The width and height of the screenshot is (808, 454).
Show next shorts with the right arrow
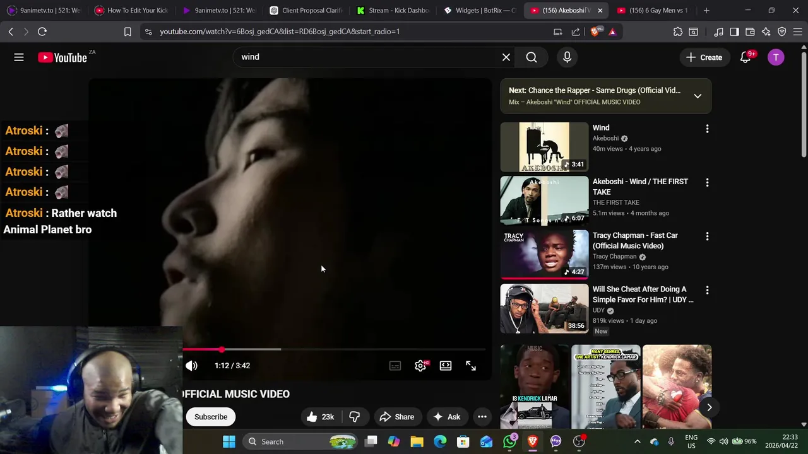[x=709, y=407]
